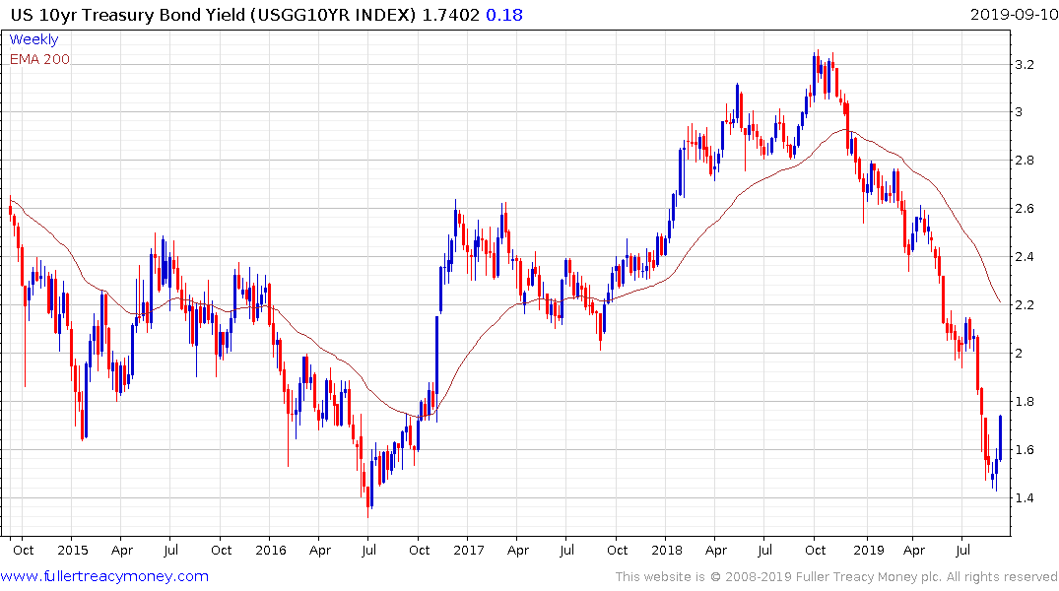1059x591 pixels.
Task: Click the blue change value 0.18
Action: [503, 15]
